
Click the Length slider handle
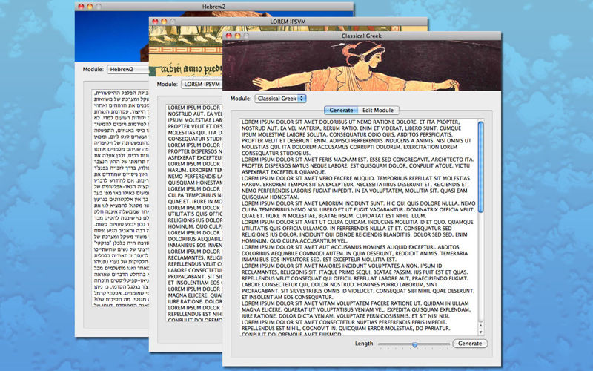(415, 344)
